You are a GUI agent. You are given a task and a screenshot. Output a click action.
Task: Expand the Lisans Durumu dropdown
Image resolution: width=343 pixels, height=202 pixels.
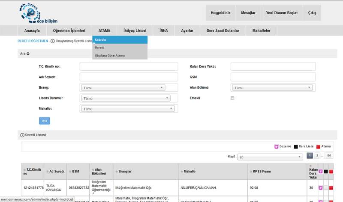(125, 98)
